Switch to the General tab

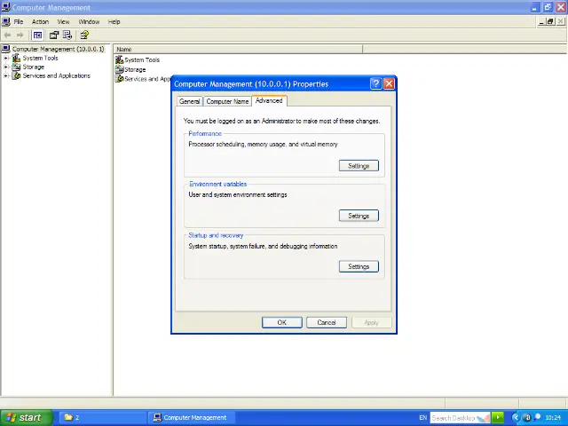point(189,101)
